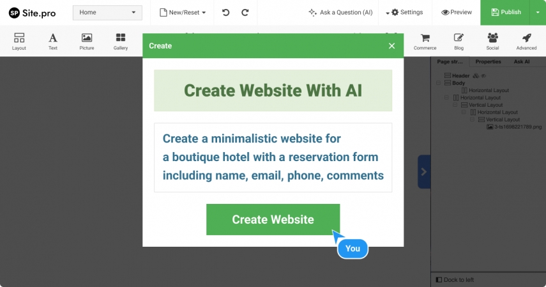
Task: Toggle visibility eye icon on Header row
Action: click(483, 75)
